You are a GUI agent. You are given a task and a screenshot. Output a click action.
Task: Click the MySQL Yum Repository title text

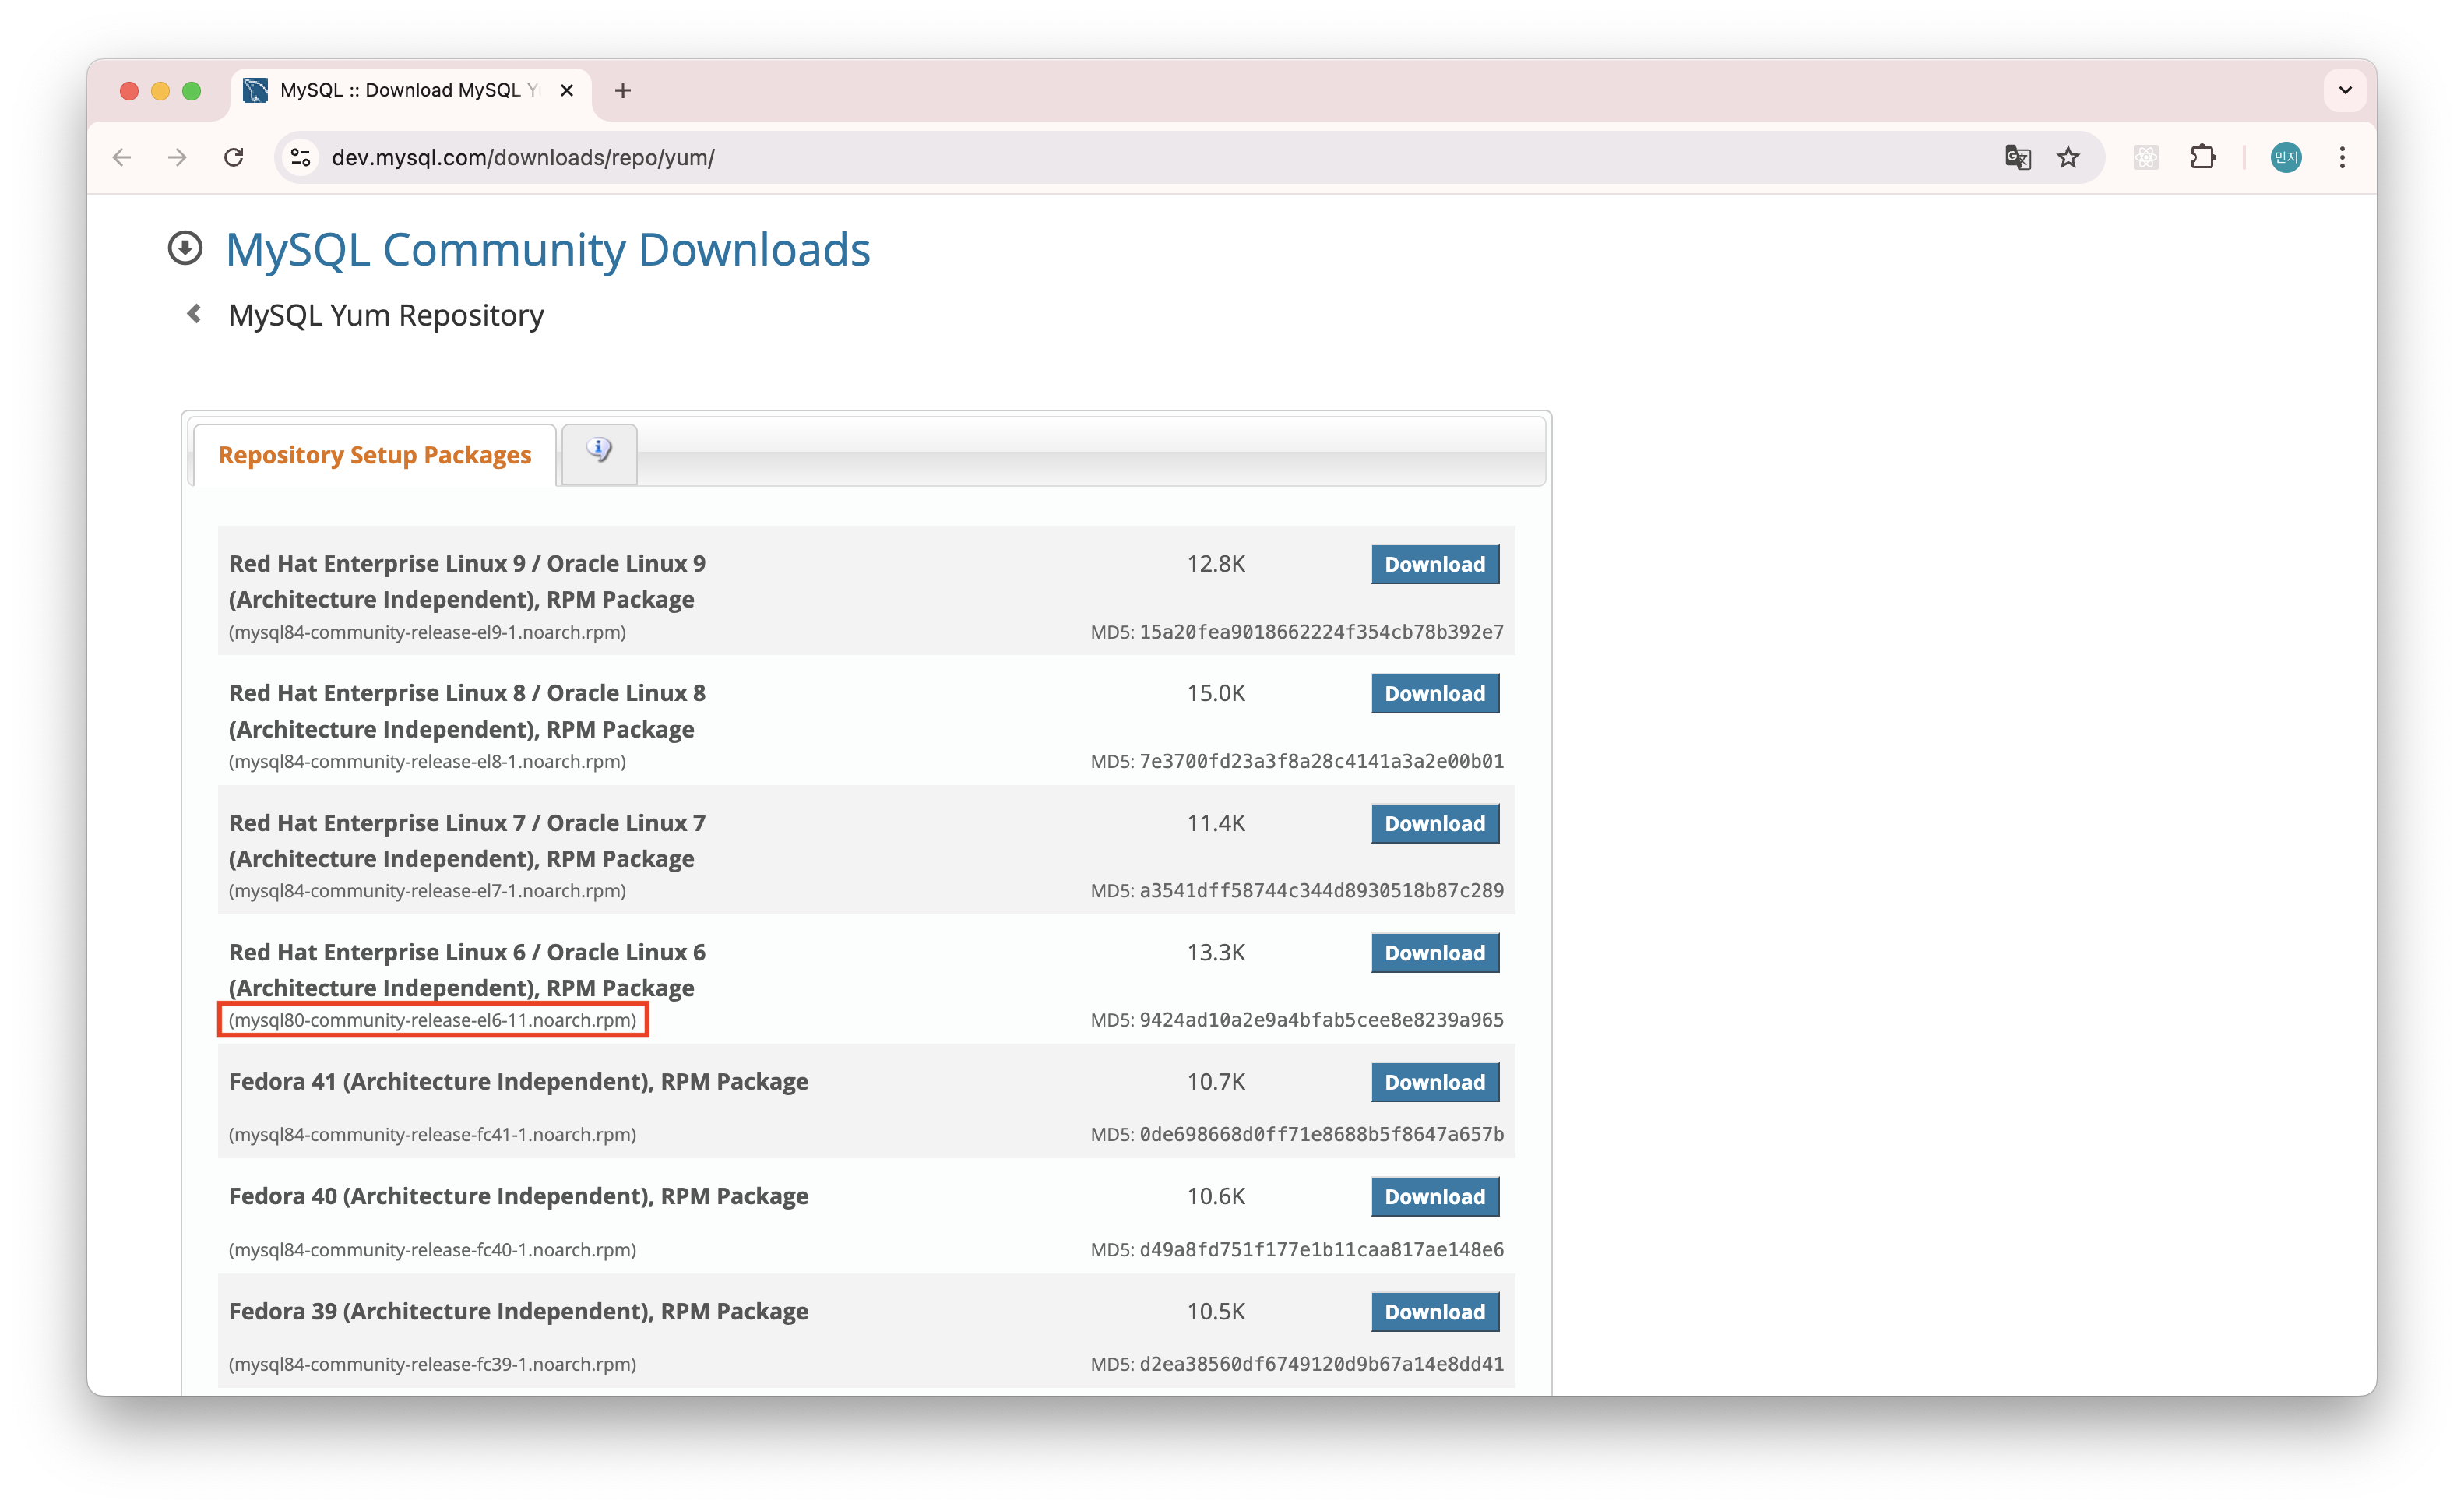coord(386,315)
